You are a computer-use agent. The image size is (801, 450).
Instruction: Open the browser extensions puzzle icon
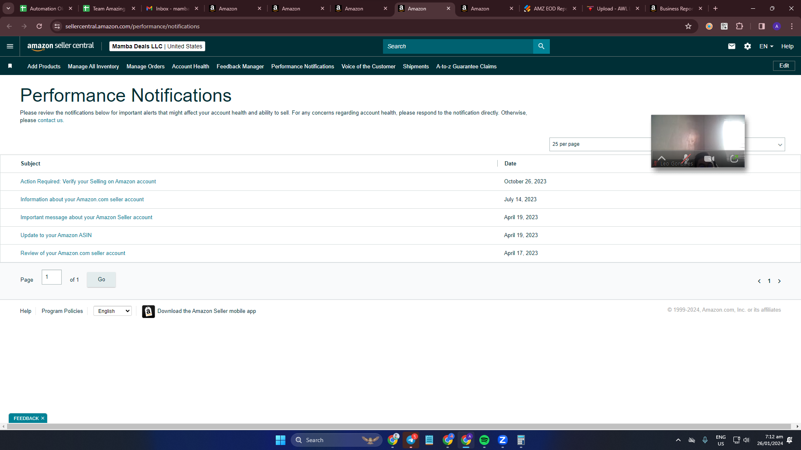point(739,26)
